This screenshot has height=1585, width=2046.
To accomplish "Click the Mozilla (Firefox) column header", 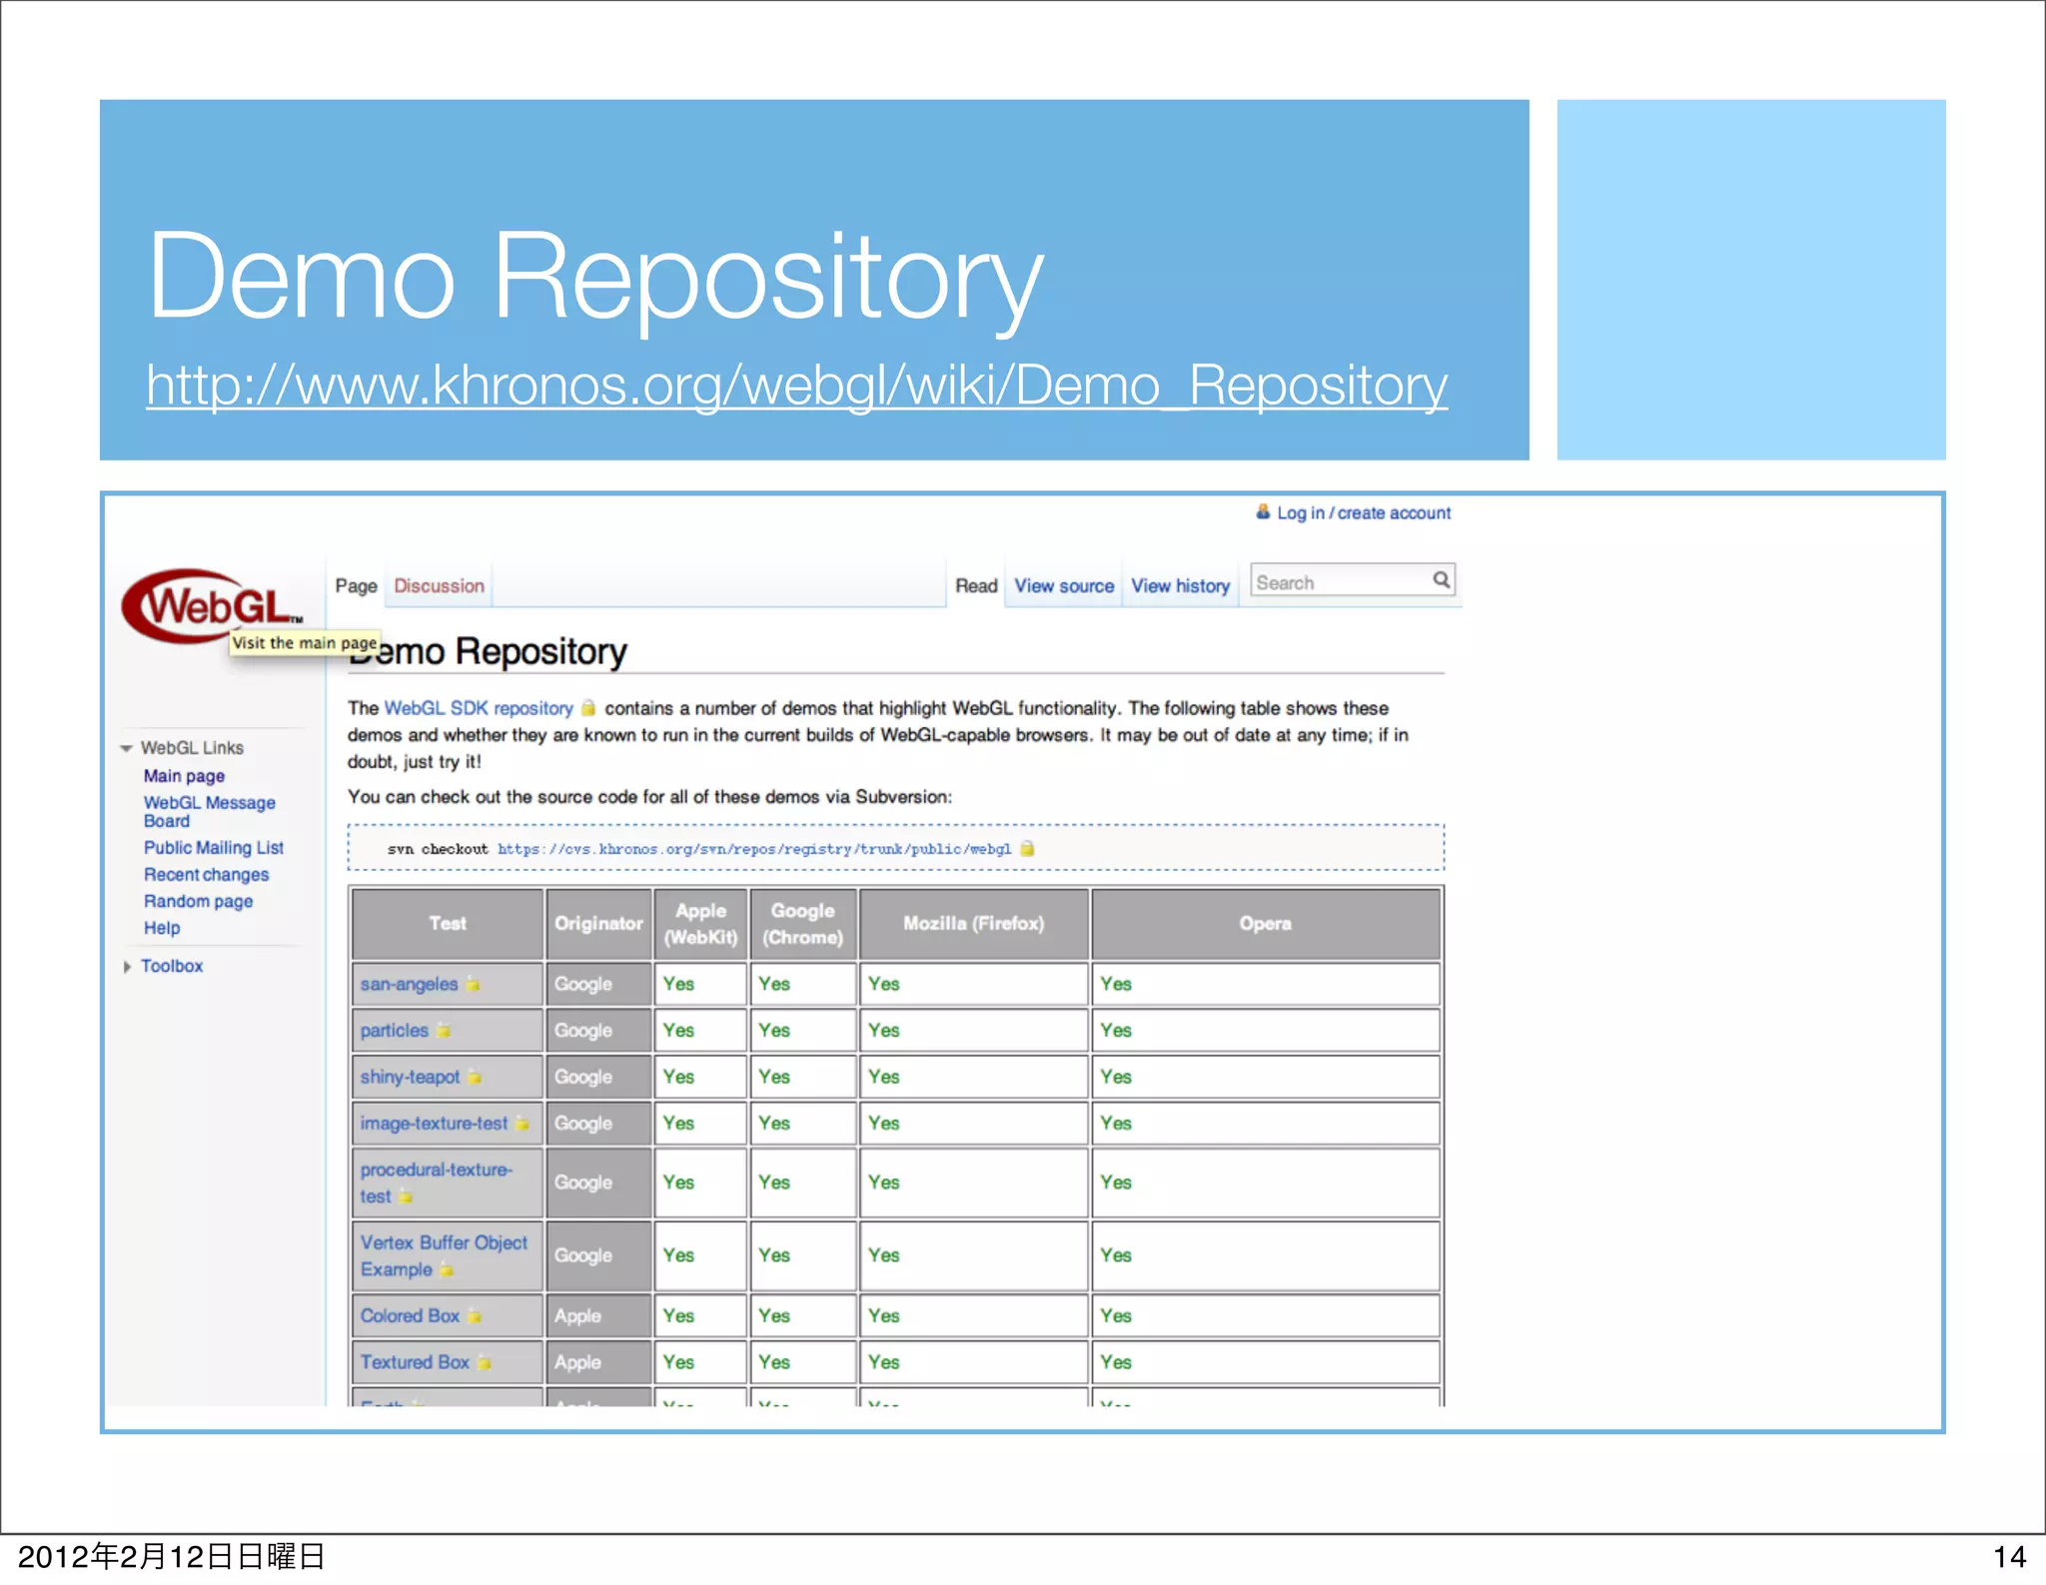I will click(x=974, y=924).
